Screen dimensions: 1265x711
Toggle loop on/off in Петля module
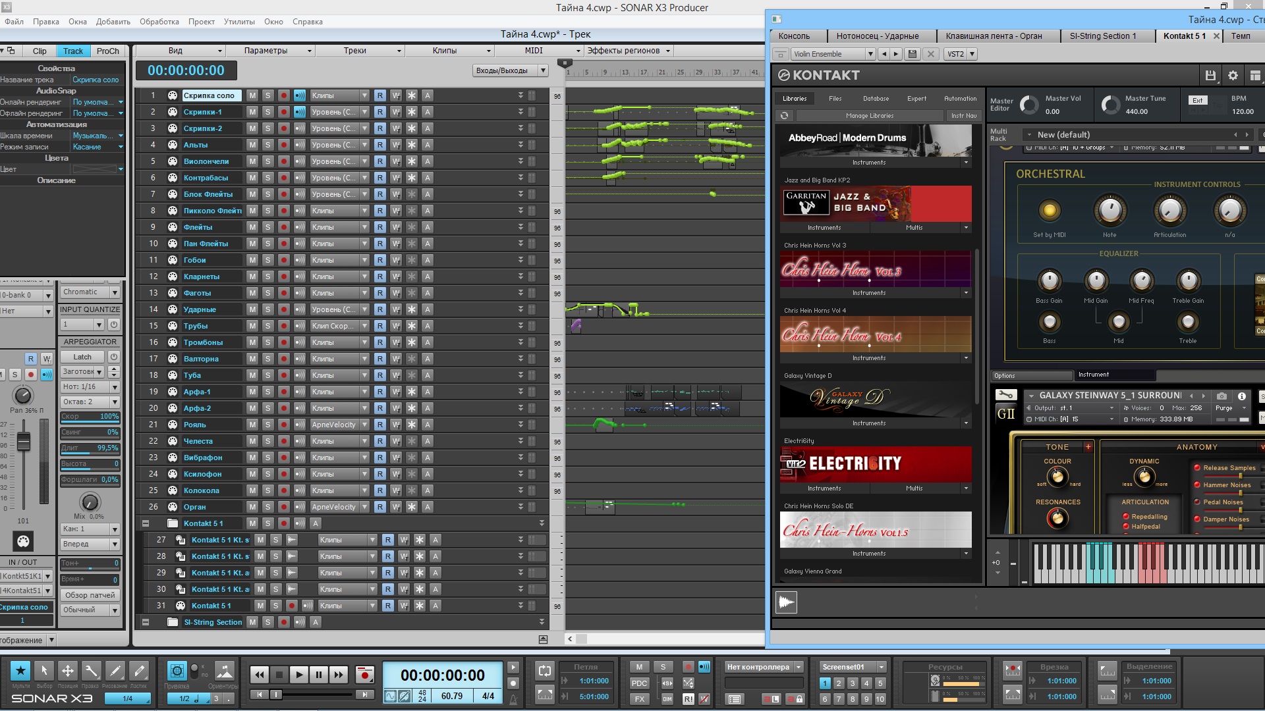click(545, 671)
